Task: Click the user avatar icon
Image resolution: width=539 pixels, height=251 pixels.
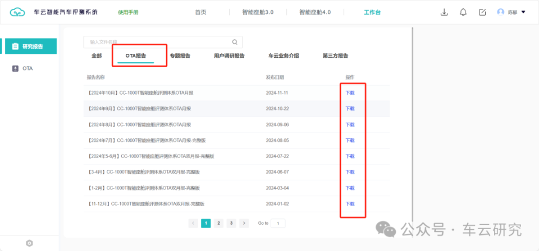Action: point(501,12)
